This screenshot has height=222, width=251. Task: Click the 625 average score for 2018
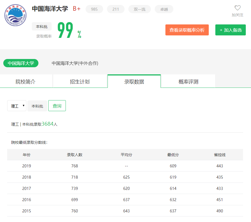point(126,177)
